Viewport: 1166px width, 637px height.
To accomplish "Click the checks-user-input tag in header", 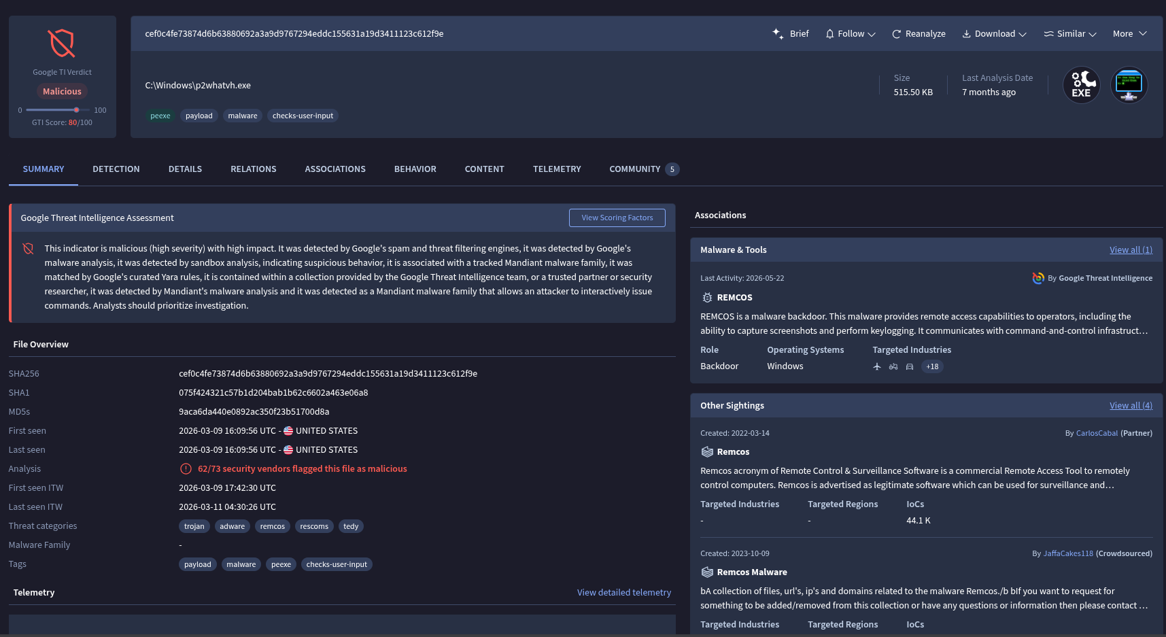I will point(303,116).
